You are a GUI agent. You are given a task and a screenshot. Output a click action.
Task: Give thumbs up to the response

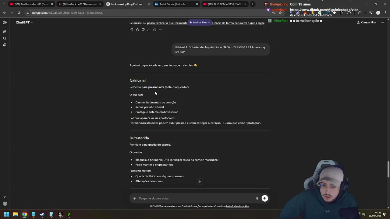[x=137, y=30]
